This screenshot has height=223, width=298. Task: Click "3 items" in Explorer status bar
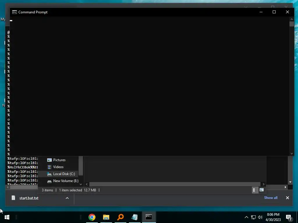coord(47,190)
